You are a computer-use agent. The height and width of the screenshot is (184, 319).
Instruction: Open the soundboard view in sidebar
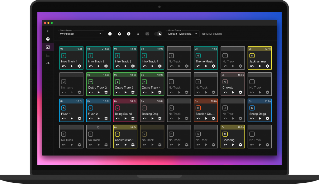pos(48,47)
